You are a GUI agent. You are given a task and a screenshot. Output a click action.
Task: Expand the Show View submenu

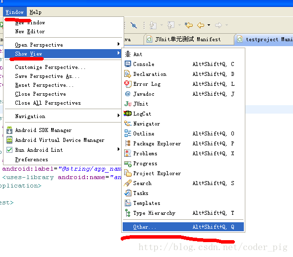(x=63, y=54)
